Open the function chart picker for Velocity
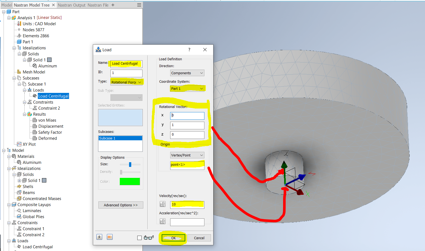 click(x=162, y=204)
